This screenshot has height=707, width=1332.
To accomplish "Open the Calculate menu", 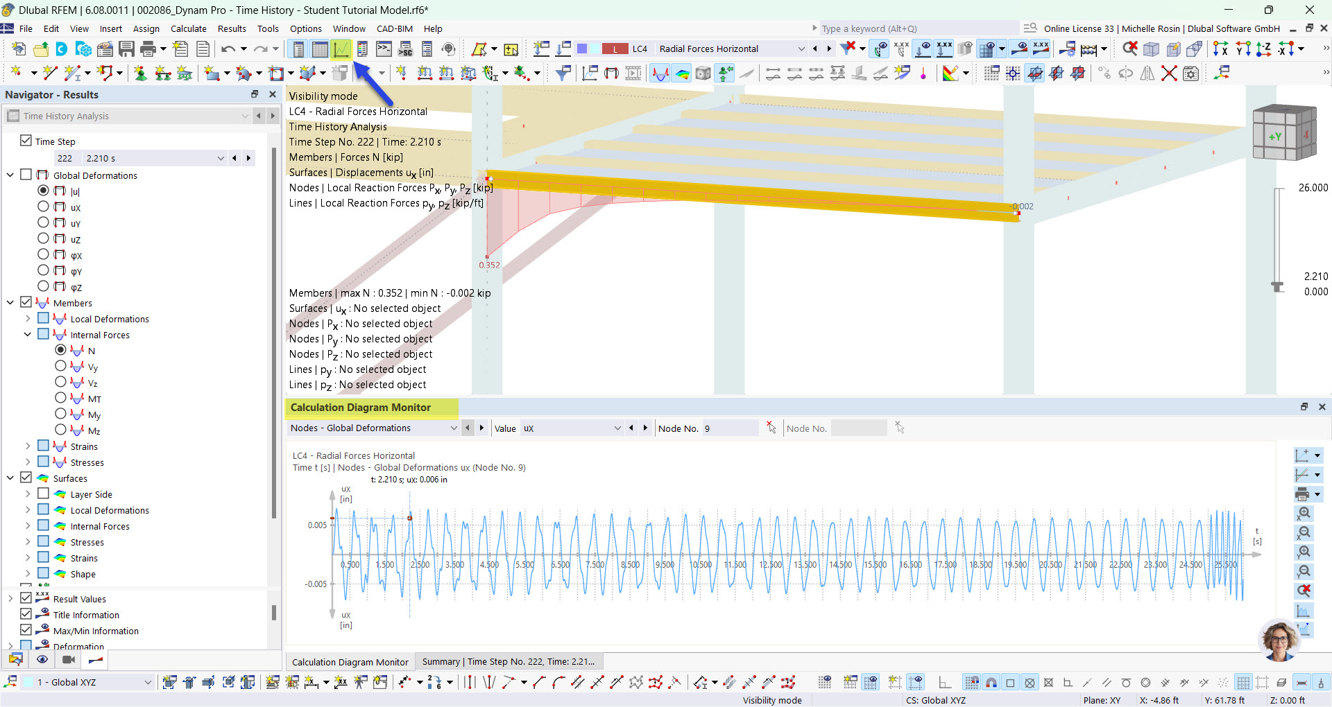I will point(188,28).
